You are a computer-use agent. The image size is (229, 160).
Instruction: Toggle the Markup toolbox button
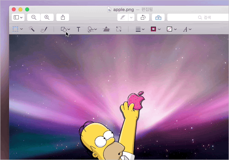(x=158, y=18)
